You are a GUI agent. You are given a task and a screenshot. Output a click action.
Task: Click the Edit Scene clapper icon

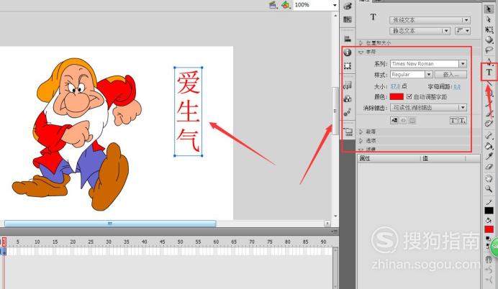(x=273, y=5)
